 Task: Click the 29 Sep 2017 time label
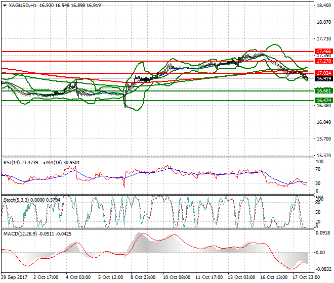click(14, 277)
